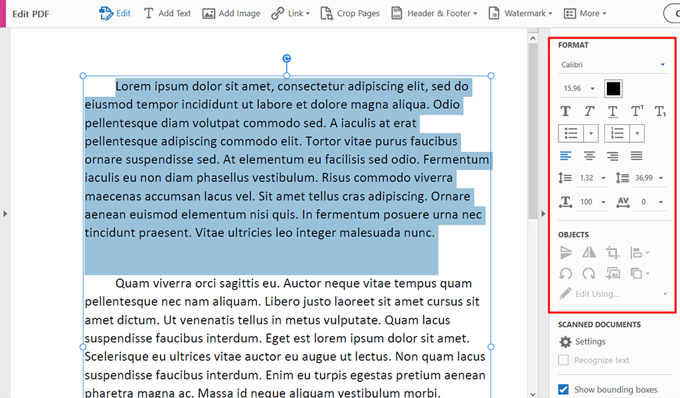This screenshot has height=398, width=680.
Task: Open the black font color swatch
Action: point(613,88)
